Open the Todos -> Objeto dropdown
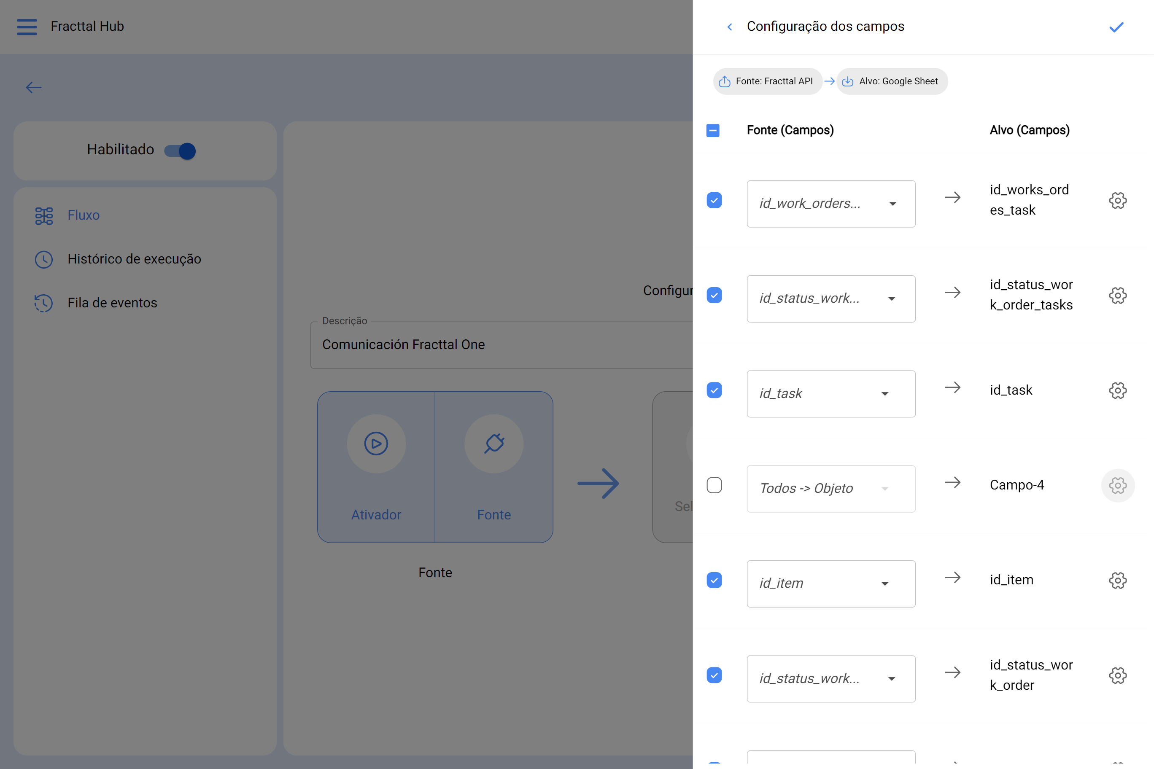 (830, 489)
